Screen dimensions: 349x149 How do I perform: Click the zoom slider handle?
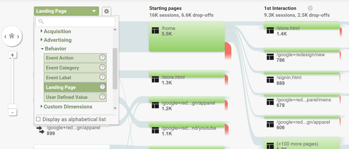click(x=12, y=106)
